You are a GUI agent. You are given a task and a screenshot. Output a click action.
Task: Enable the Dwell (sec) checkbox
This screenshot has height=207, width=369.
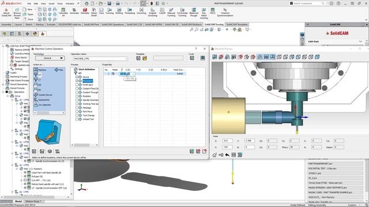77,85
